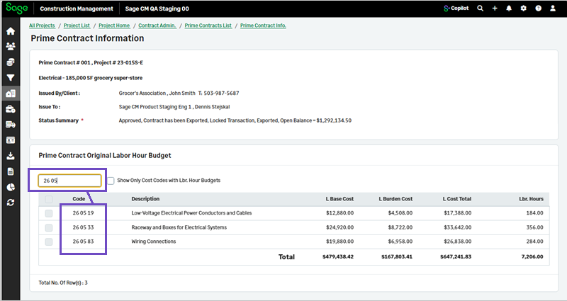Tick the checkbox for Wiring Connections row

(48, 242)
